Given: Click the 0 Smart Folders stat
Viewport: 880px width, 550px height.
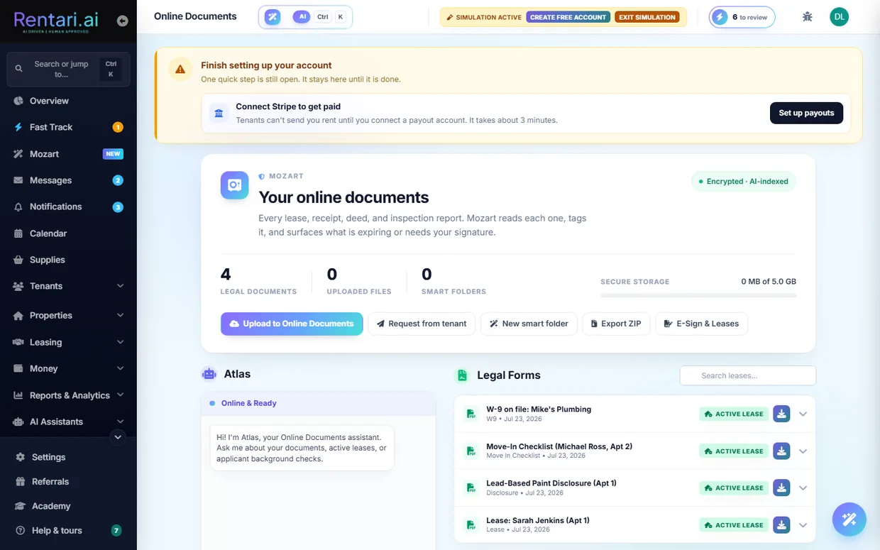Looking at the screenshot, I should [453, 280].
